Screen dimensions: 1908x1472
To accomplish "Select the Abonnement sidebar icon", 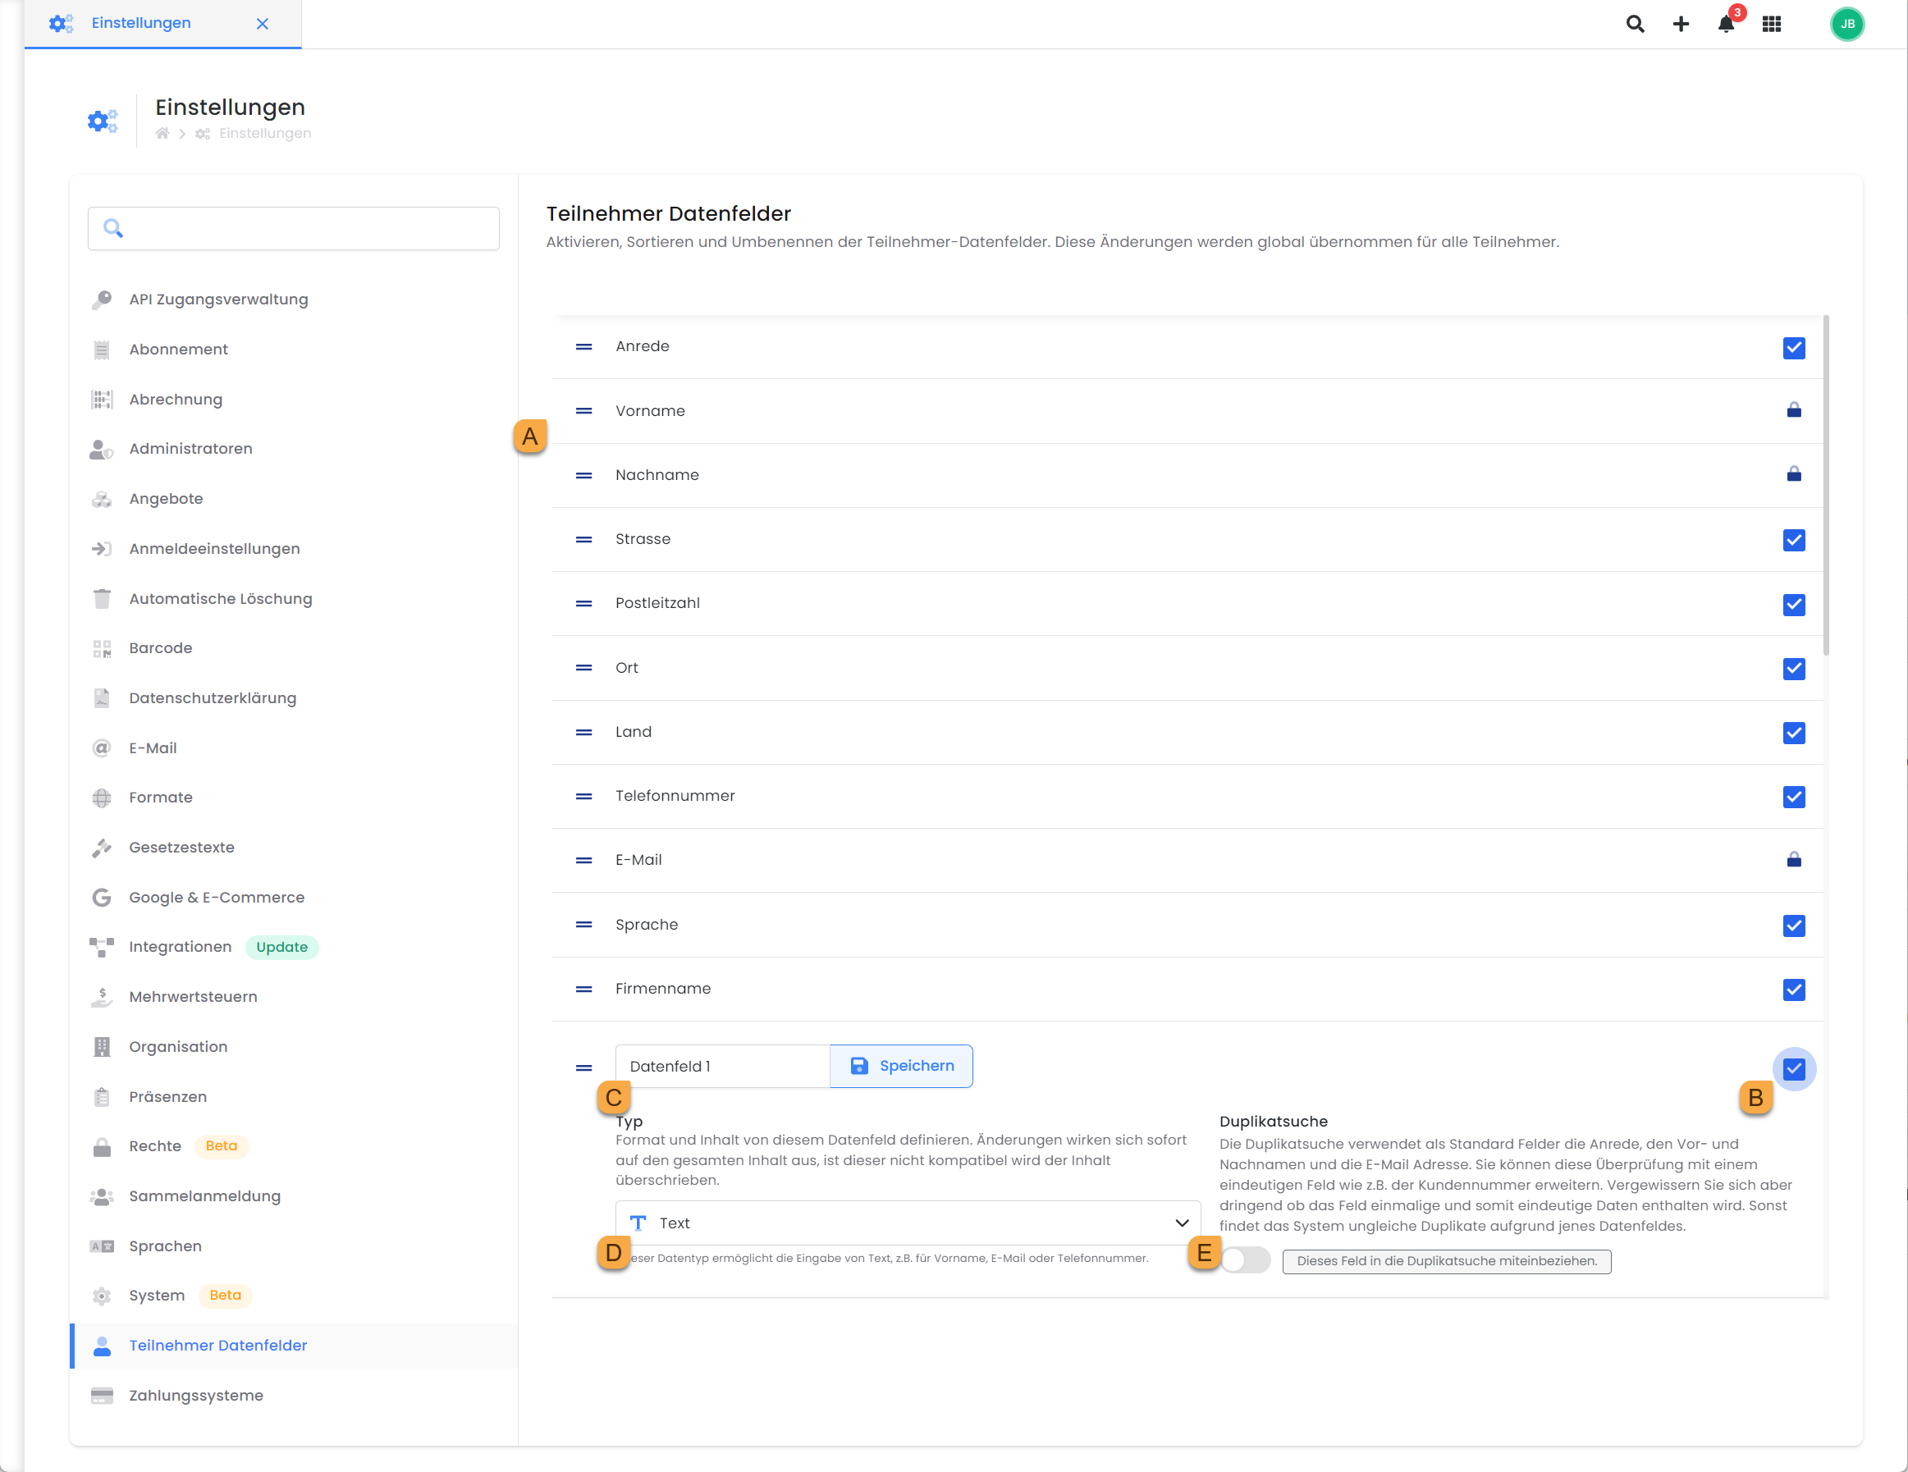I will click(x=101, y=349).
